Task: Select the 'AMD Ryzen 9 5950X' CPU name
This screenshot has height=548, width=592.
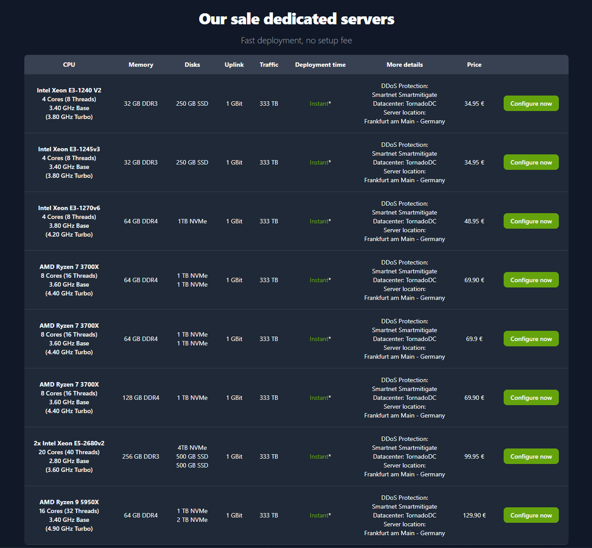Action: click(x=69, y=502)
